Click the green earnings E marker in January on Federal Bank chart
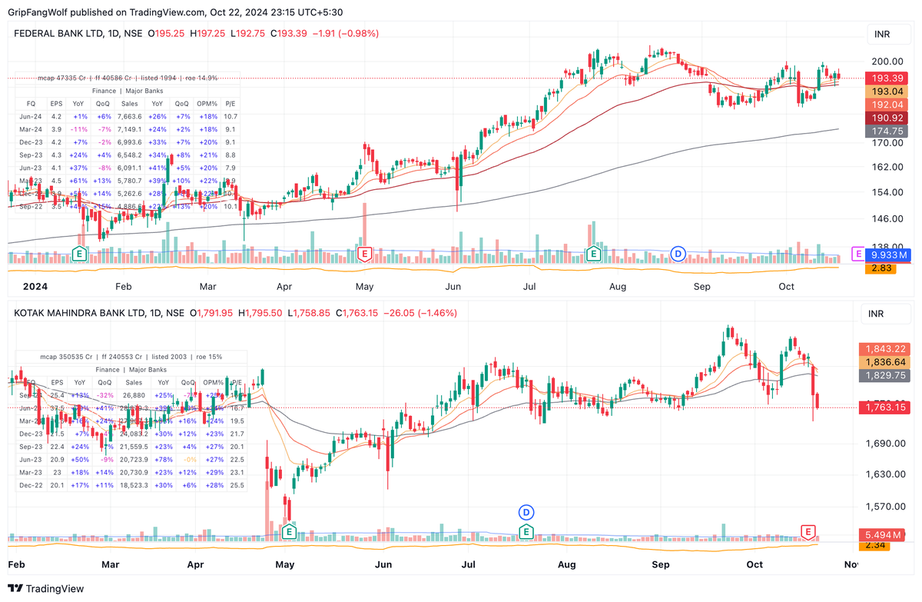The width and height of the screenshot is (922, 602). (78, 253)
